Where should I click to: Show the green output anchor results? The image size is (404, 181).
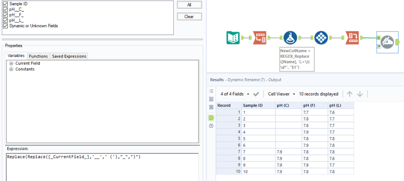click(211, 118)
